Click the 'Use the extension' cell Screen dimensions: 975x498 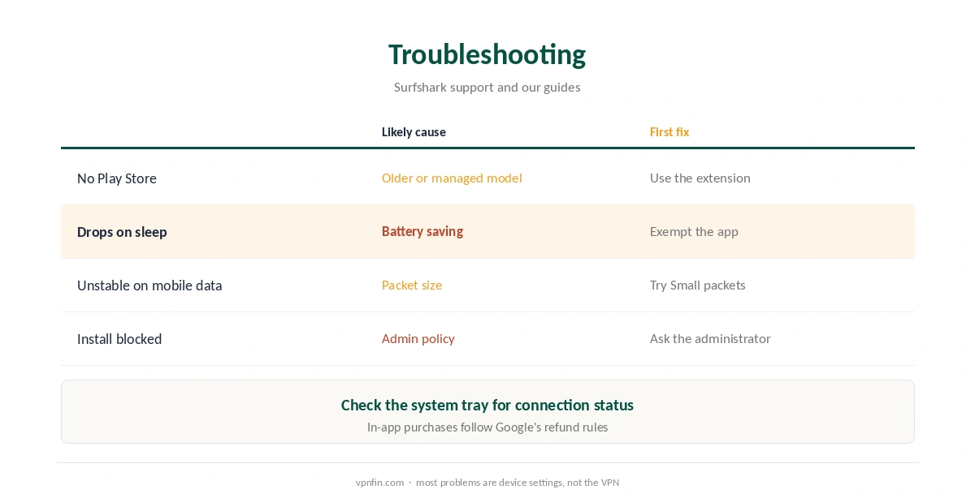(700, 178)
